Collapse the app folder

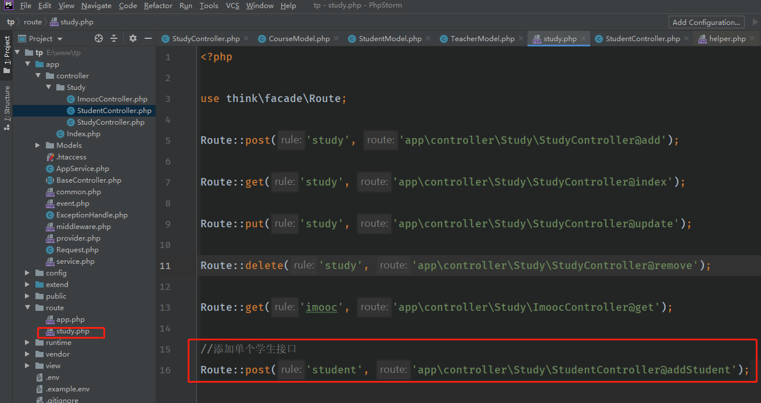[27, 64]
